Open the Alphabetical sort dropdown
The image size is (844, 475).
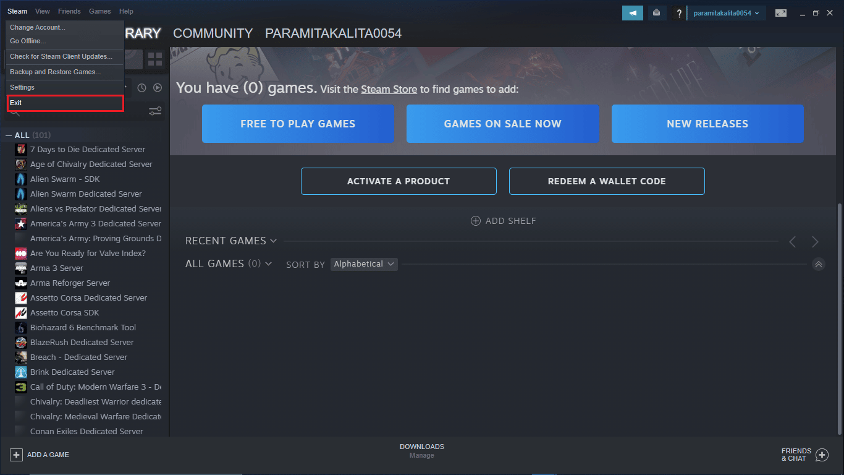[364, 264]
